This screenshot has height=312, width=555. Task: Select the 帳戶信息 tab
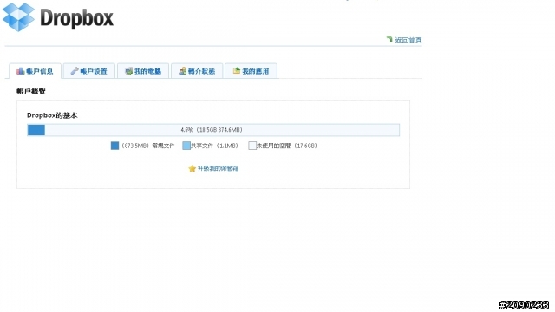point(35,71)
